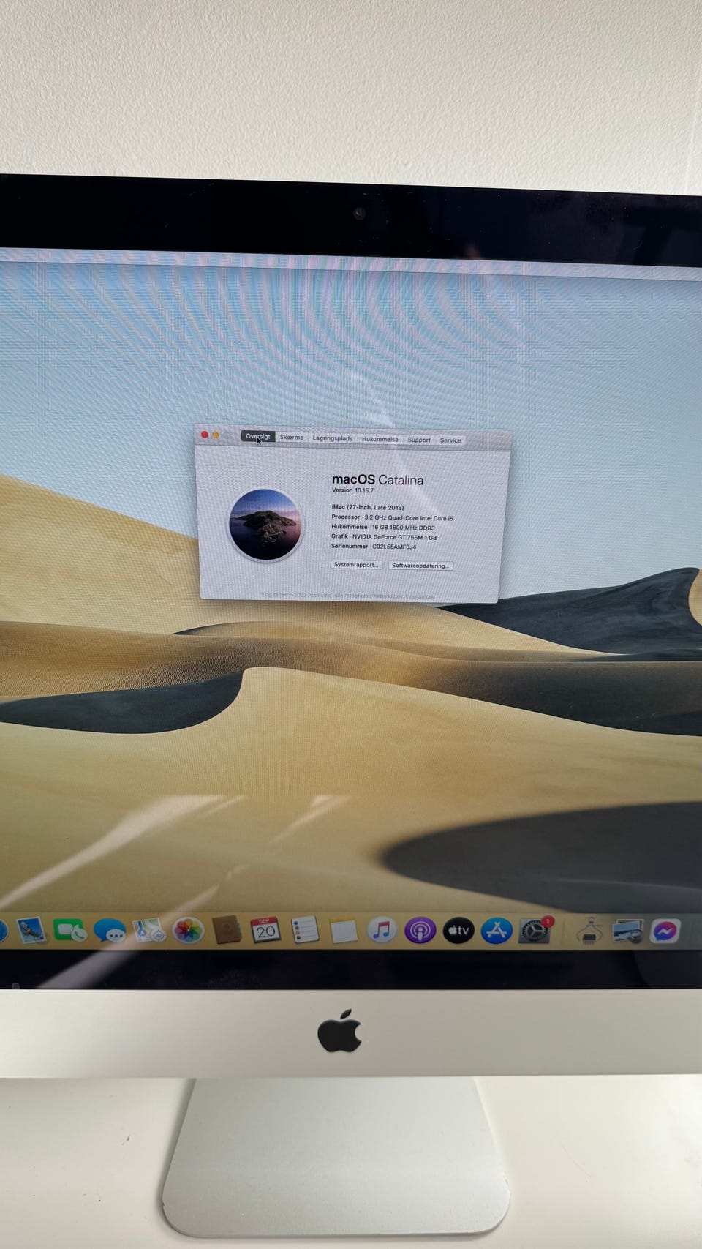Click the Systemrapport... button
The width and height of the screenshot is (702, 1249).
(356, 565)
